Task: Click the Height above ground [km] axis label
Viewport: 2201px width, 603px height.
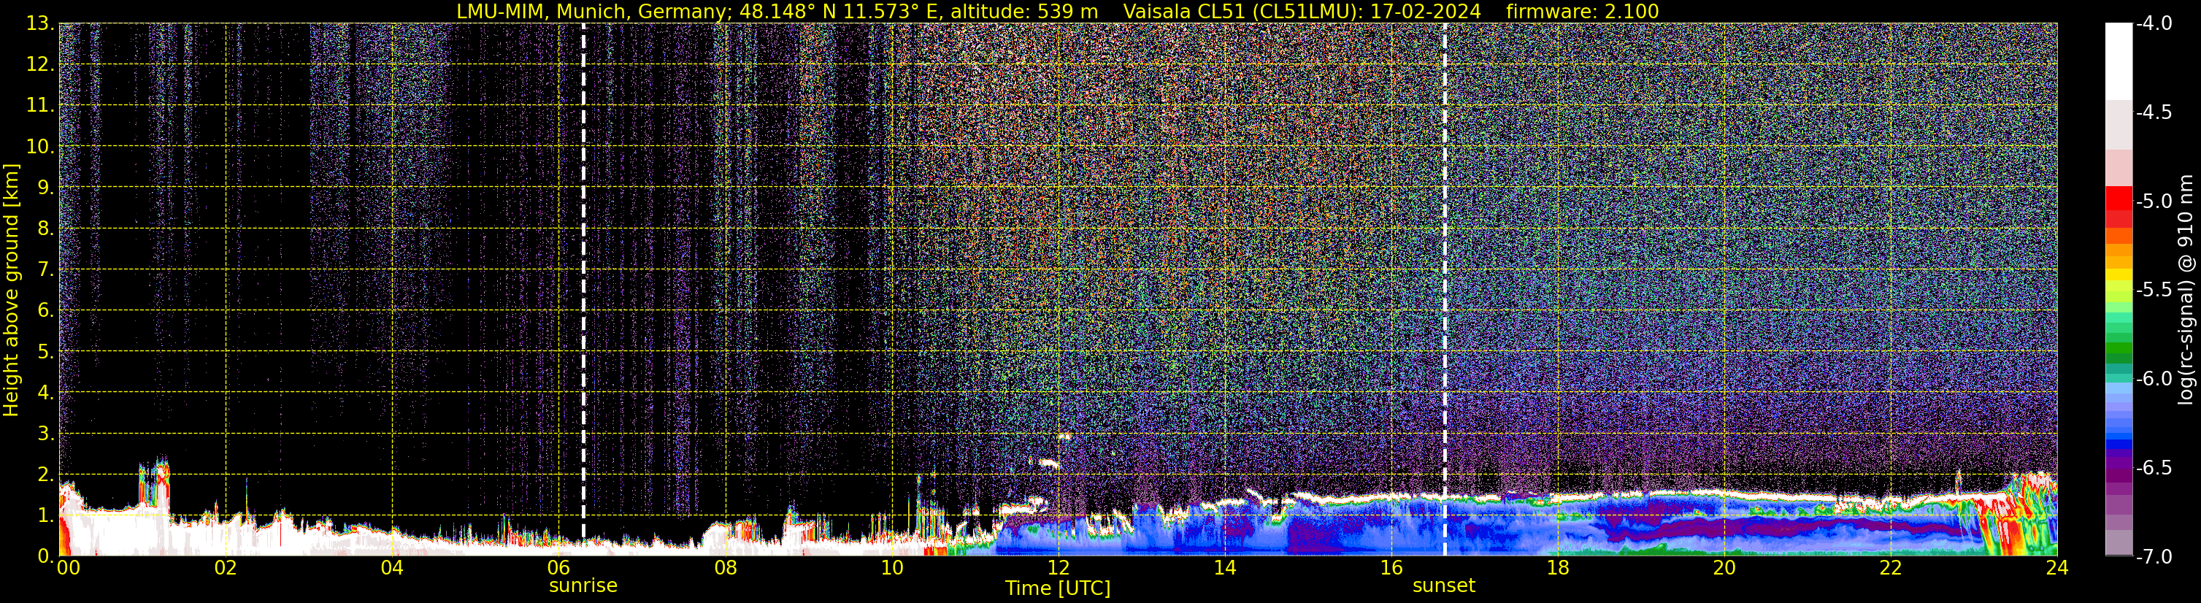Action: pos(11,290)
